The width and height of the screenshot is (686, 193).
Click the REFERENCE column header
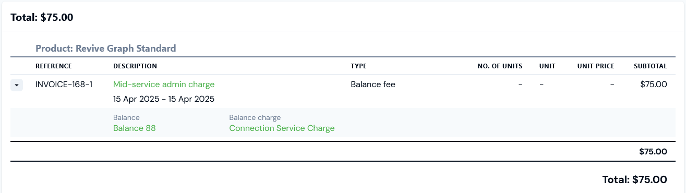point(54,66)
